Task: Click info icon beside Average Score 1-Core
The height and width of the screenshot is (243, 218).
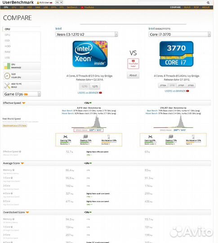Action: pos(12,178)
